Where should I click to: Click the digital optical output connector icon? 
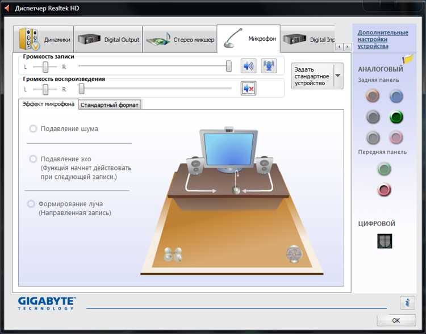point(385,241)
